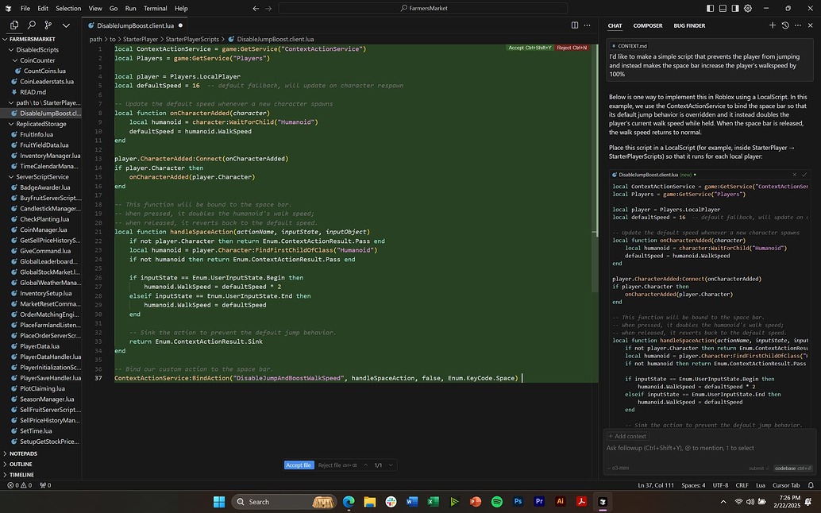Expand the OUTLINE section
The width and height of the screenshot is (821, 513).
(x=22, y=464)
